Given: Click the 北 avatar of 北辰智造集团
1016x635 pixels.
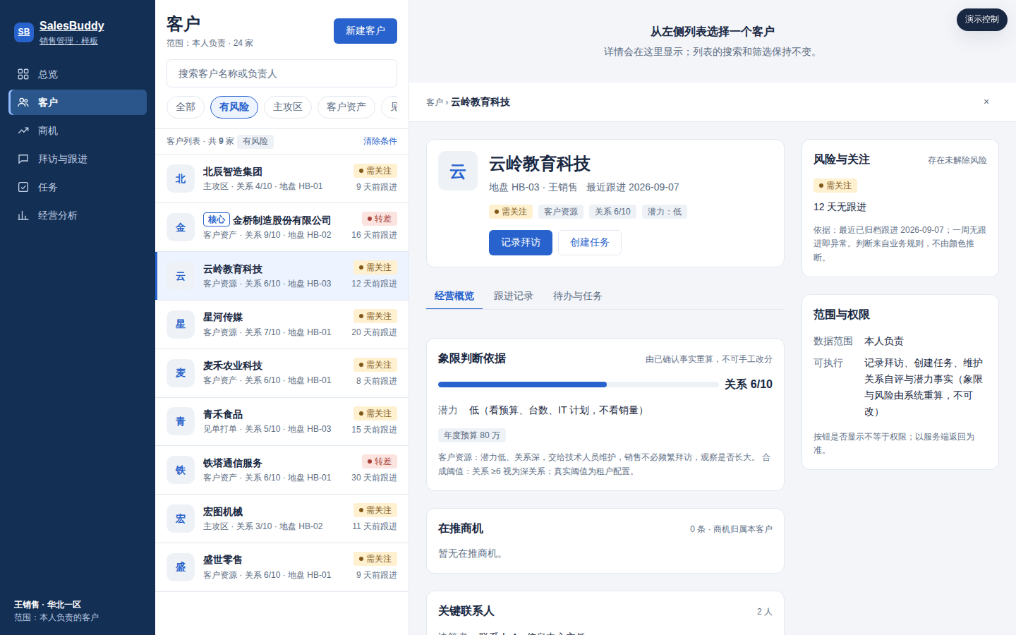Looking at the screenshot, I should tap(181, 179).
